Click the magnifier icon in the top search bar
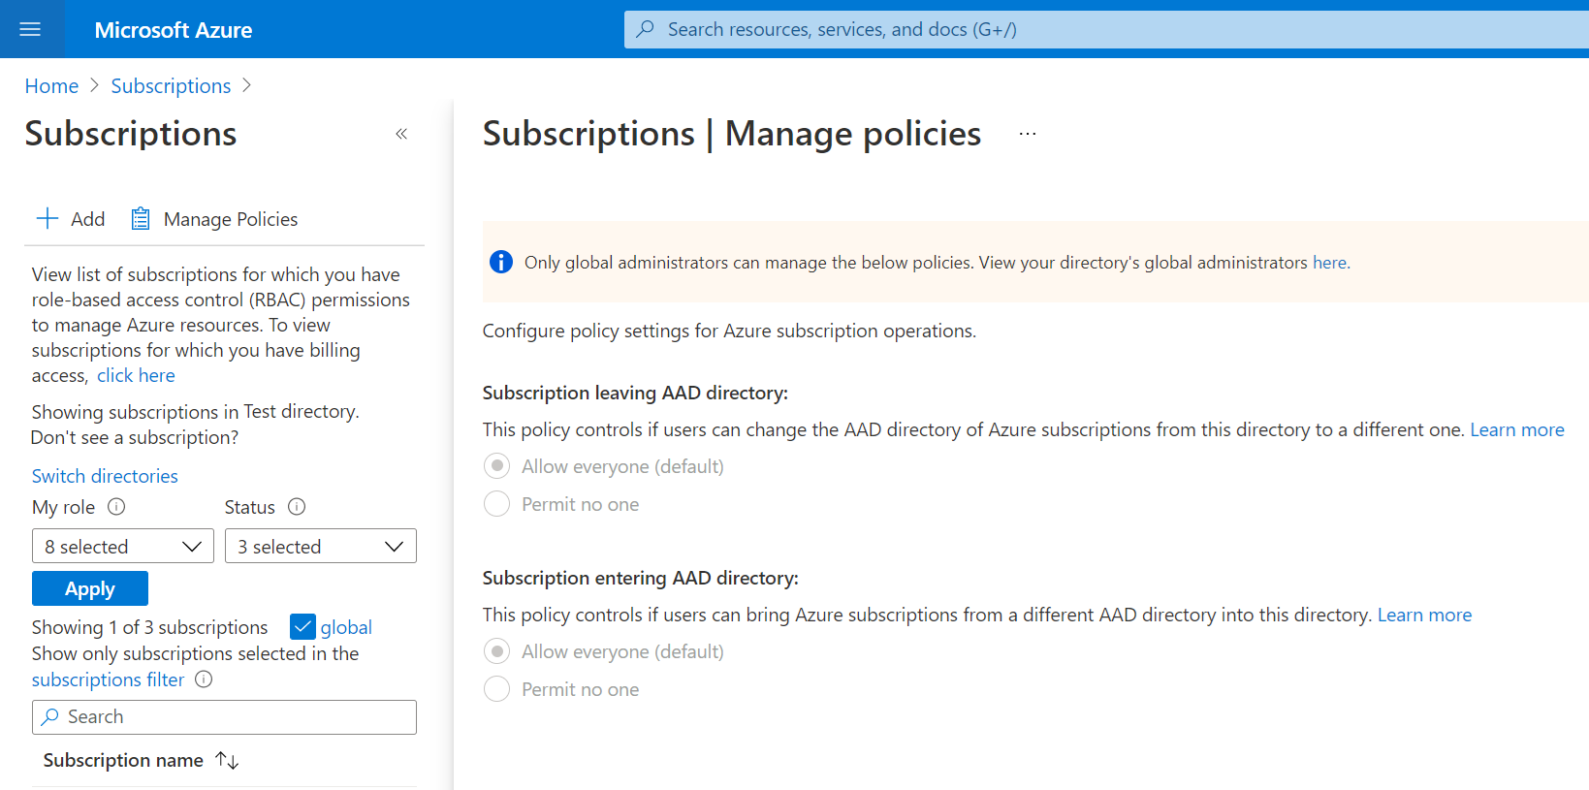Viewport: 1589px width, 790px height. click(x=645, y=29)
